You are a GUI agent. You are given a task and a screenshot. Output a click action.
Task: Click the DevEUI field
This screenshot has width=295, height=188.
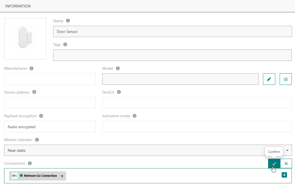(197, 103)
